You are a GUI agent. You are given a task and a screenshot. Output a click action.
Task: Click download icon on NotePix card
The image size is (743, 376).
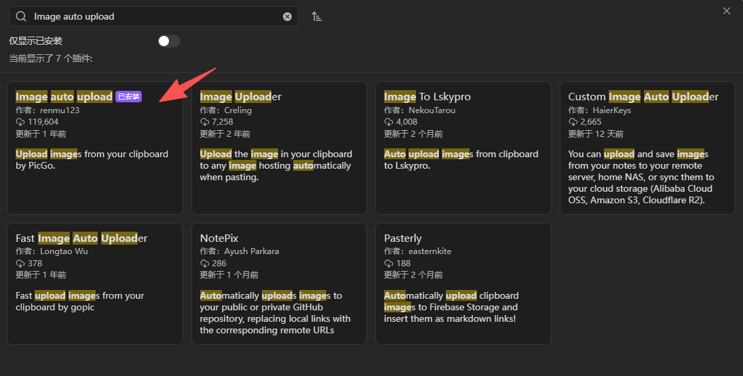coord(204,264)
